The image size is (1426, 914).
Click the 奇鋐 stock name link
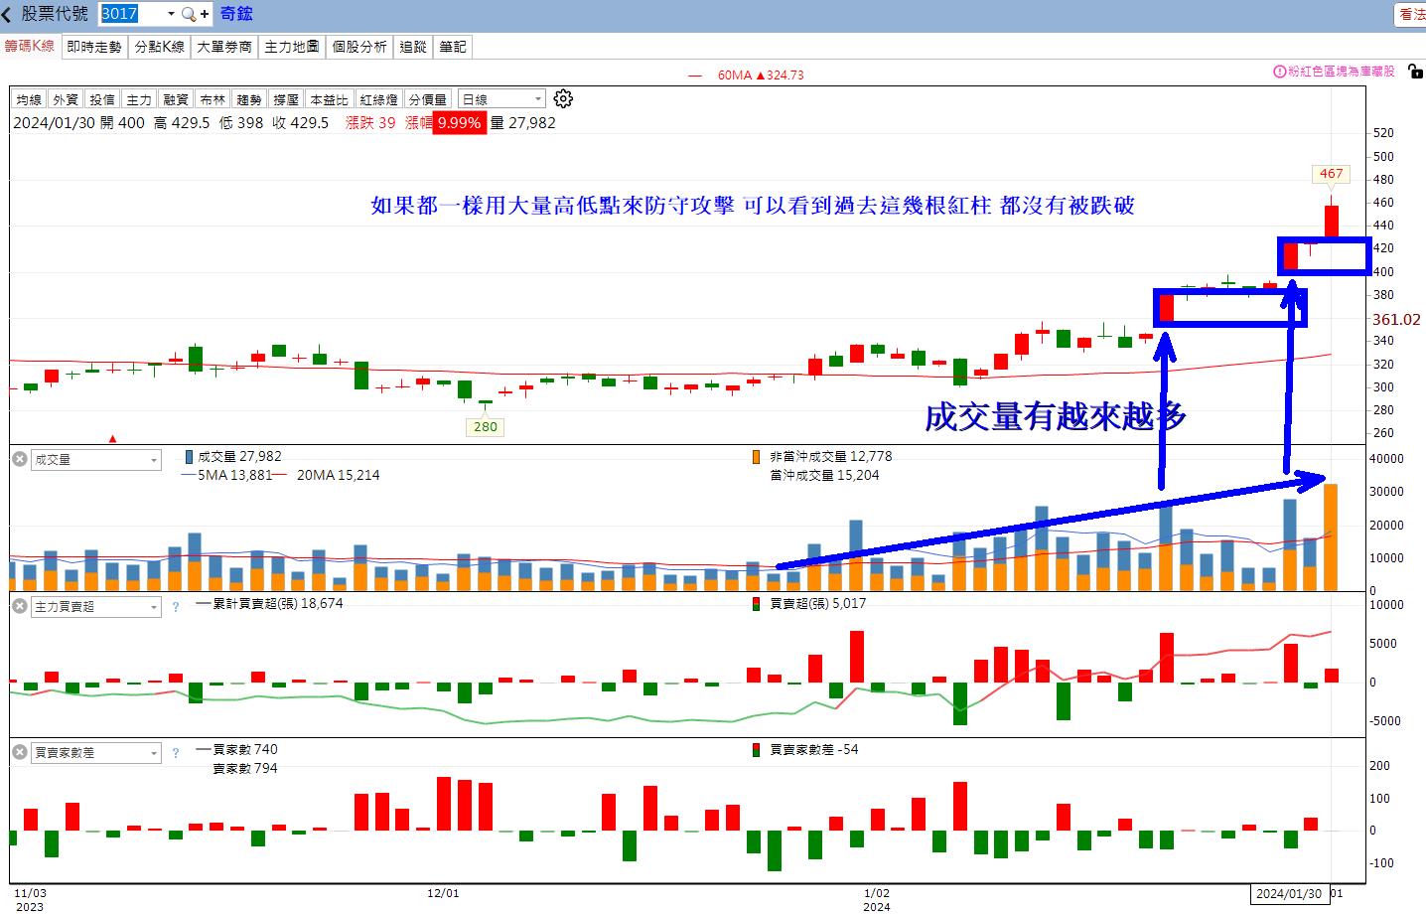236,13
